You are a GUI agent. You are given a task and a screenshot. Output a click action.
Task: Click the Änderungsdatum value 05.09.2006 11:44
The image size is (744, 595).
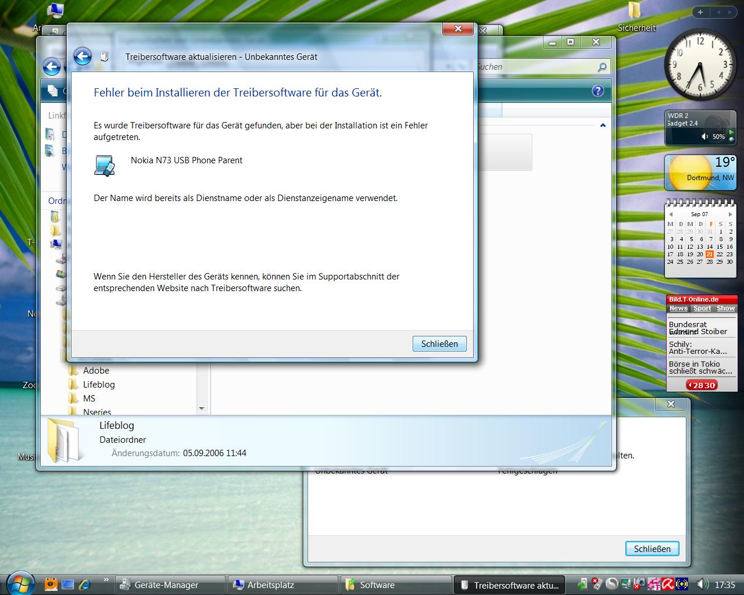pos(214,453)
